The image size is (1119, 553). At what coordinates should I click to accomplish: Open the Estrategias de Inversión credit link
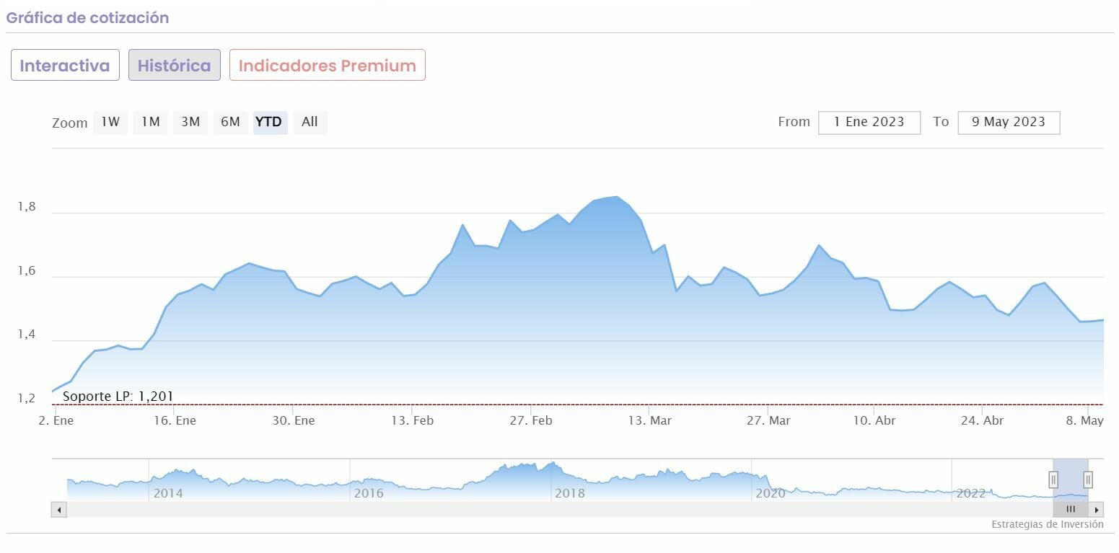tap(1047, 525)
